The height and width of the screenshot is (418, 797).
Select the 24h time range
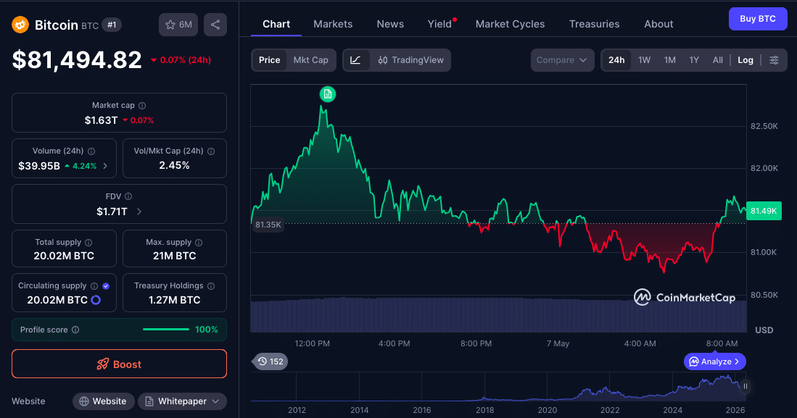pyautogui.click(x=616, y=60)
